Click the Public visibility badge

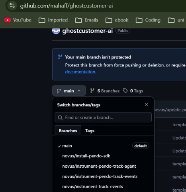point(123,31)
